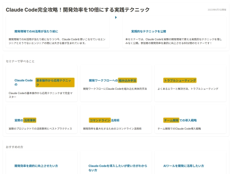
Task: Click description 実際のプロジェクトでの活用事例とベストプラクティス
Action: tap(40, 128)
